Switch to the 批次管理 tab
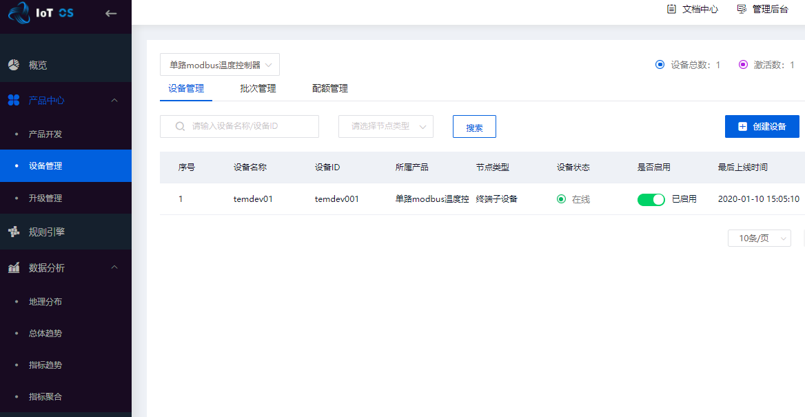 click(258, 88)
